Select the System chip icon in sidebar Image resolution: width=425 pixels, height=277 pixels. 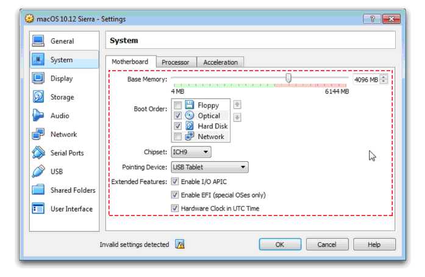38,59
